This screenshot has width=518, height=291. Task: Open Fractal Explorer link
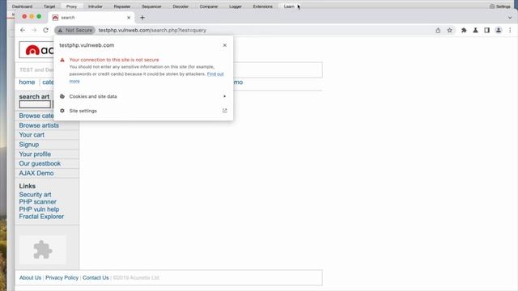41,217
